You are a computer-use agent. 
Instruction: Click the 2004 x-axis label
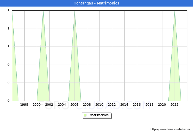[x=62, y=105]
